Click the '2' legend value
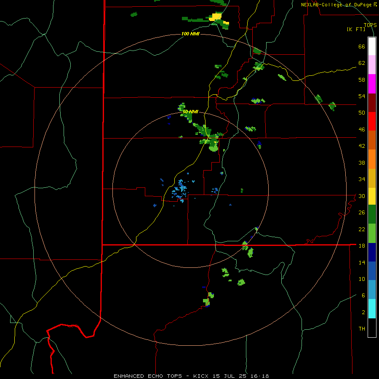Image resolution: width=379 pixels, height=379 pixels. point(363,312)
